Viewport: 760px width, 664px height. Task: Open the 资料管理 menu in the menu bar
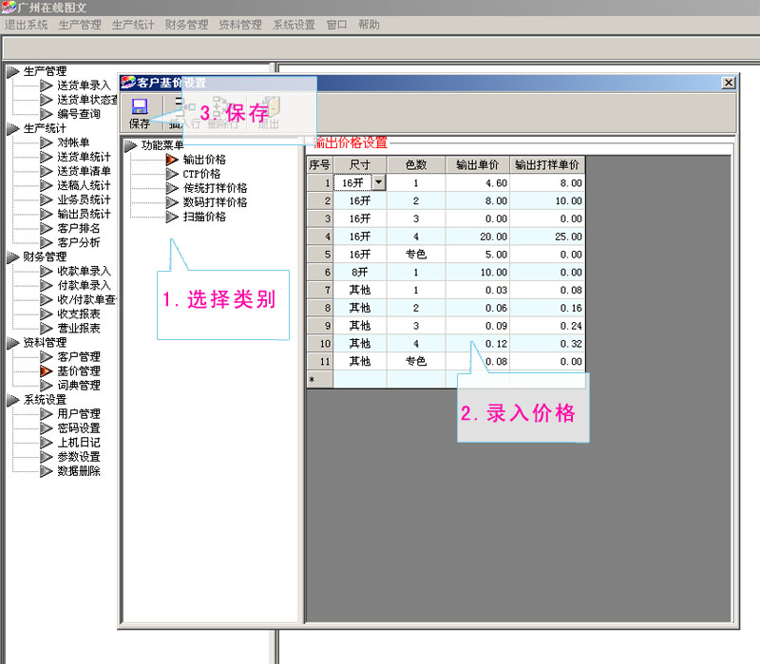pos(240,25)
